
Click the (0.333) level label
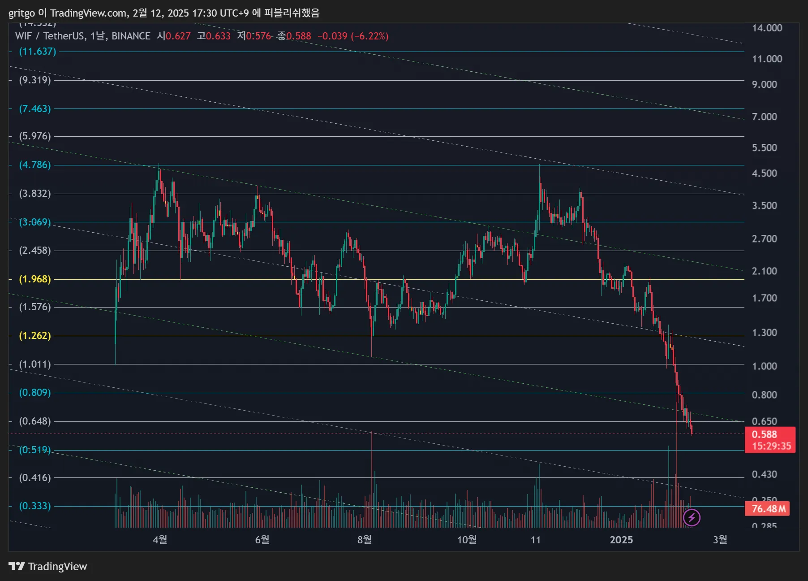pyautogui.click(x=35, y=506)
